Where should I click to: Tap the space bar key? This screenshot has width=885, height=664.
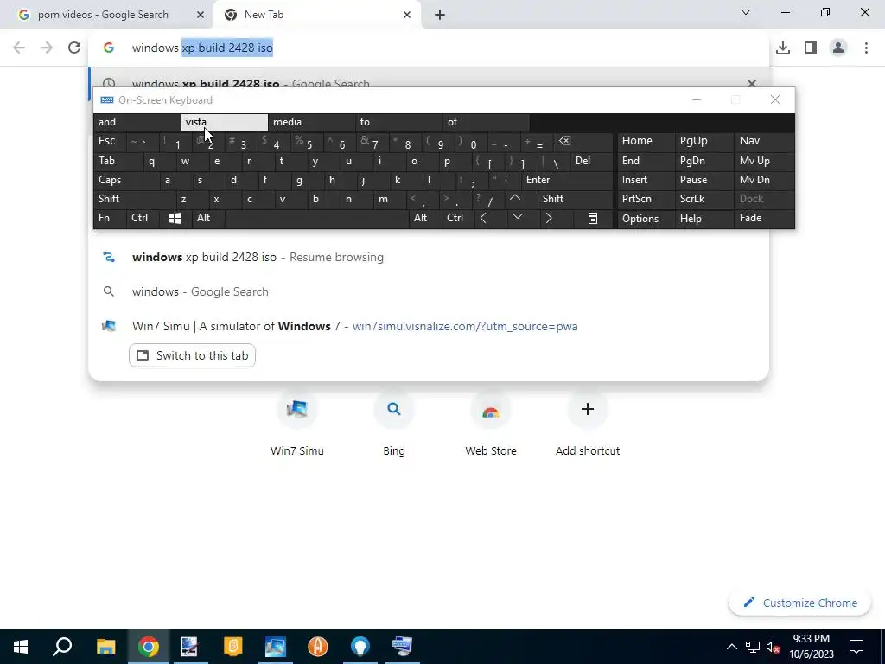[316, 218]
